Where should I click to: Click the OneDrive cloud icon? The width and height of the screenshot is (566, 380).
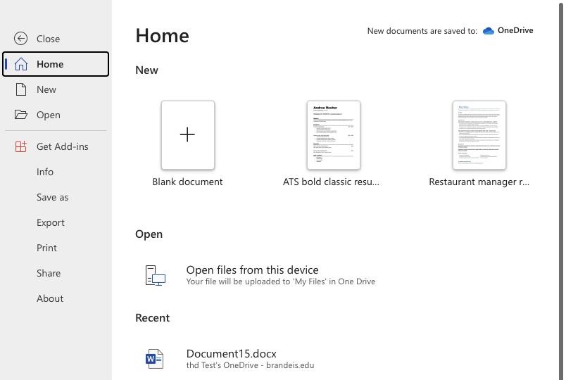point(488,31)
